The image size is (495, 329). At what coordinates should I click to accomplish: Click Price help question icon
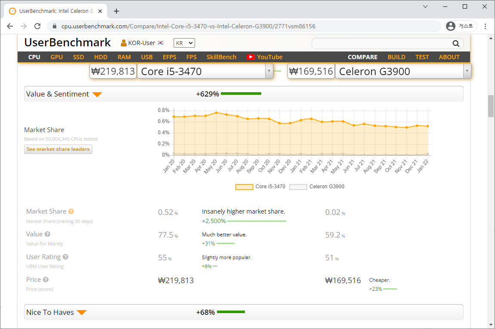pos(46,280)
